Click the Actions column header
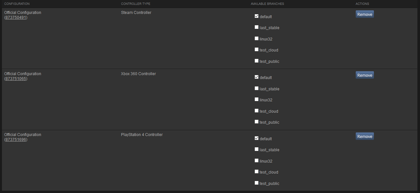 tap(362, 4)
